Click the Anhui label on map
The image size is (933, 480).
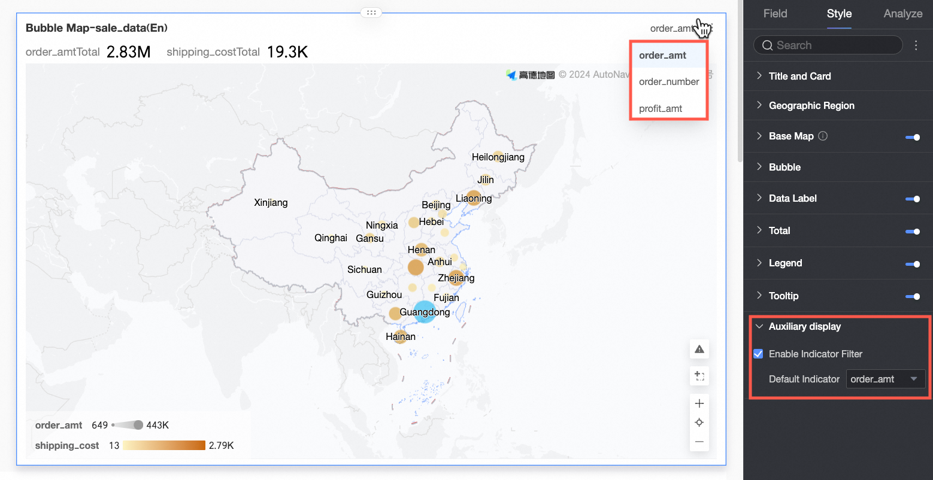coord(440,262)
